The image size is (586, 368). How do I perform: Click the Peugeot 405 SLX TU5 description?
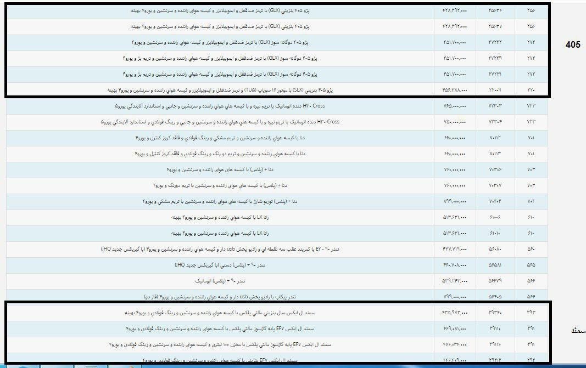pos(220,90)
